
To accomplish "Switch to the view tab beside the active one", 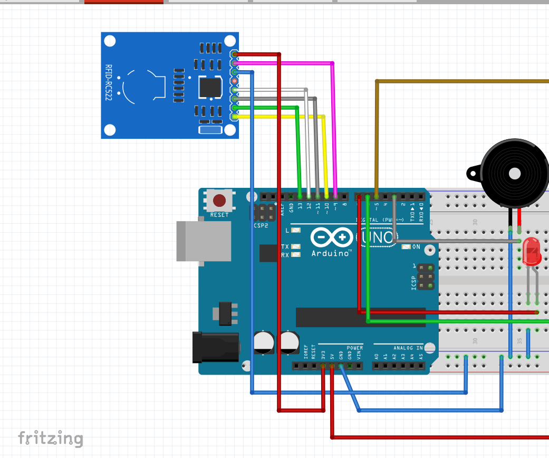I will (x=207, y=2).
